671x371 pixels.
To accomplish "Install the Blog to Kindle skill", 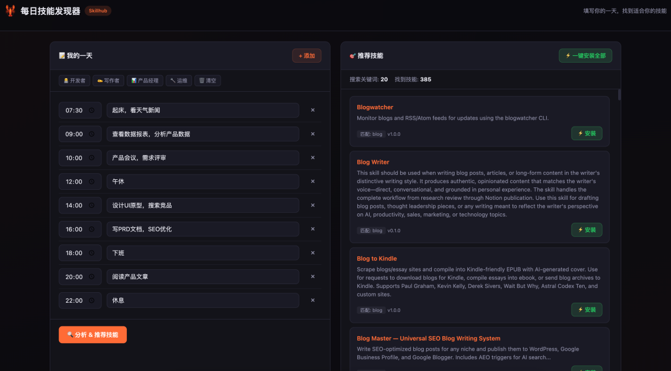I will 587,310.
